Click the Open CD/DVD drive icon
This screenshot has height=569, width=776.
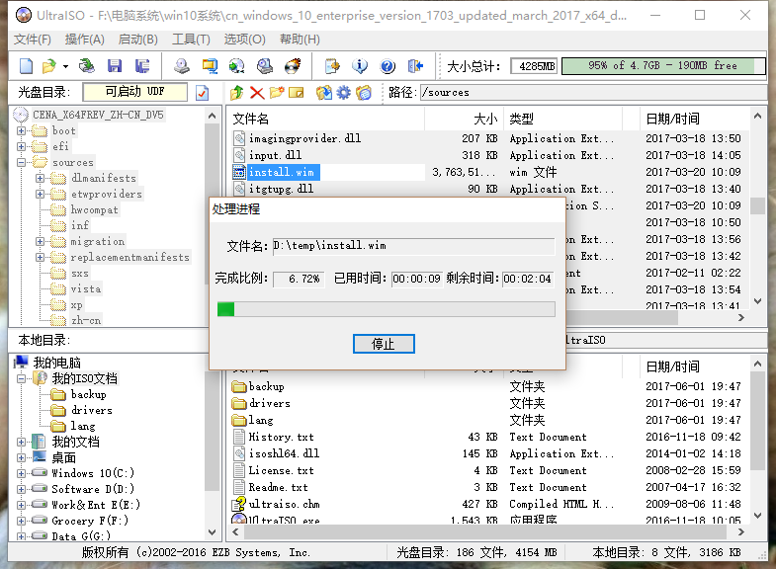87,66
